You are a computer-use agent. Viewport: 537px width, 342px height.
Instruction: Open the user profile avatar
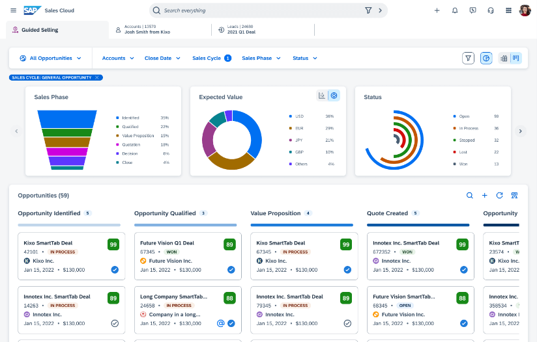point(525,10)
